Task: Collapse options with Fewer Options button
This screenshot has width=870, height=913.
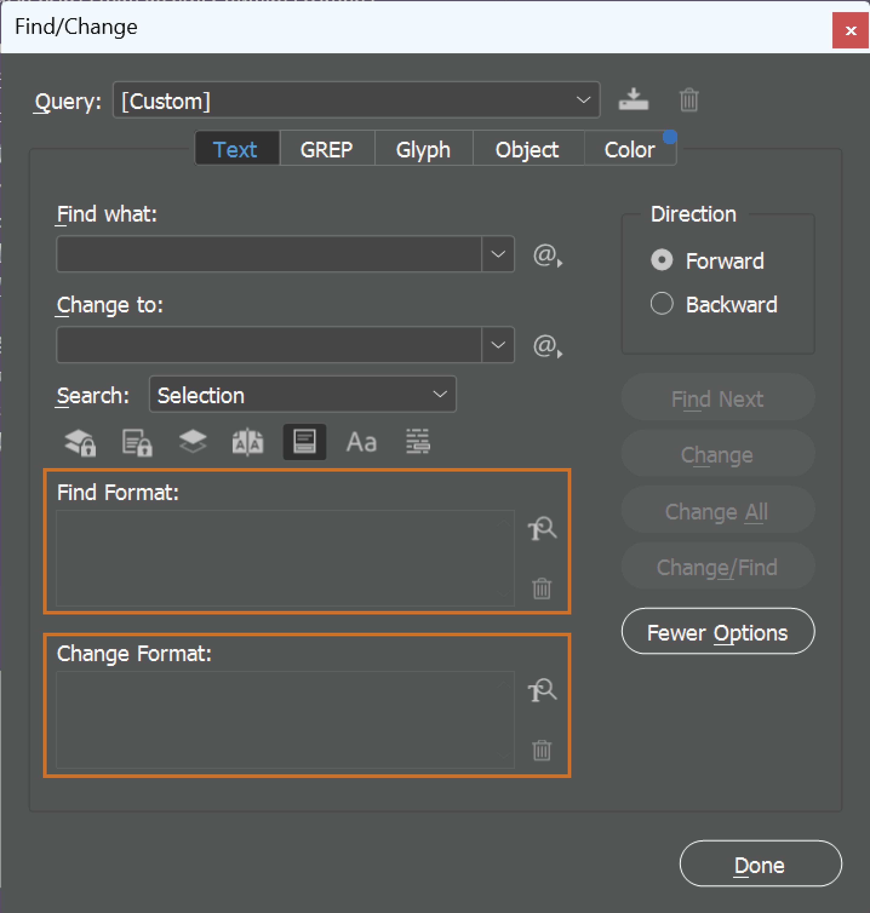Action: pos(717,632)
